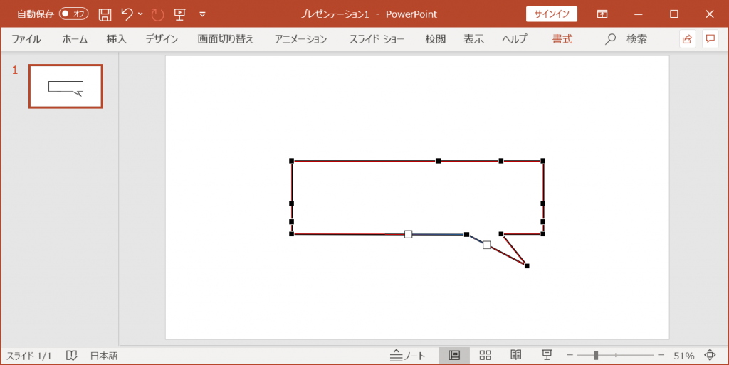Select slide 1 thumbnail

coord(65,86)
